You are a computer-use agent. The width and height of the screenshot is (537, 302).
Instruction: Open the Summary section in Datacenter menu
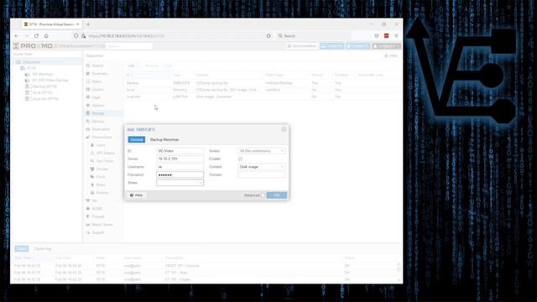coord(99,74)
